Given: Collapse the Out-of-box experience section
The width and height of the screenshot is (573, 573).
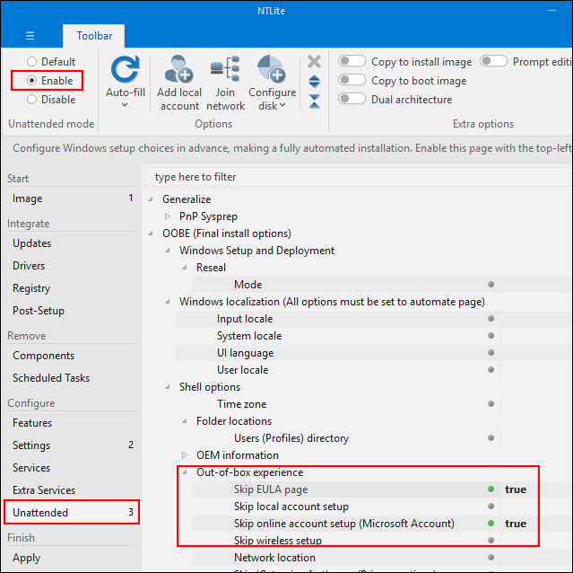Looking at the screenshot, I should pos(185,472).
